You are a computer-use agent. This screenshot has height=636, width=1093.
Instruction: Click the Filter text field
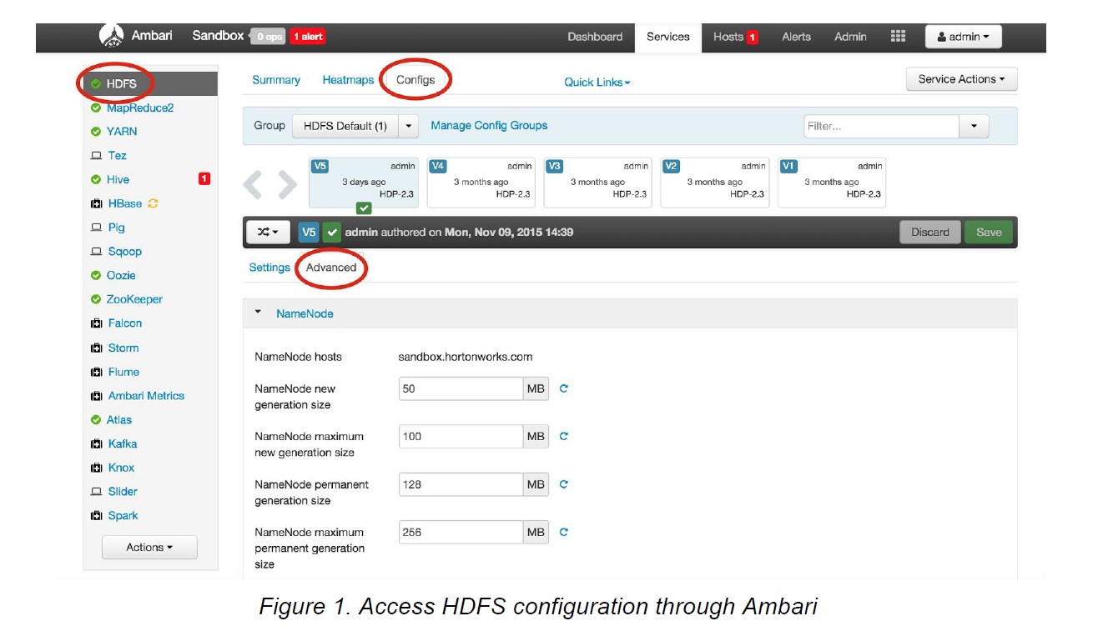coord(882,127)
